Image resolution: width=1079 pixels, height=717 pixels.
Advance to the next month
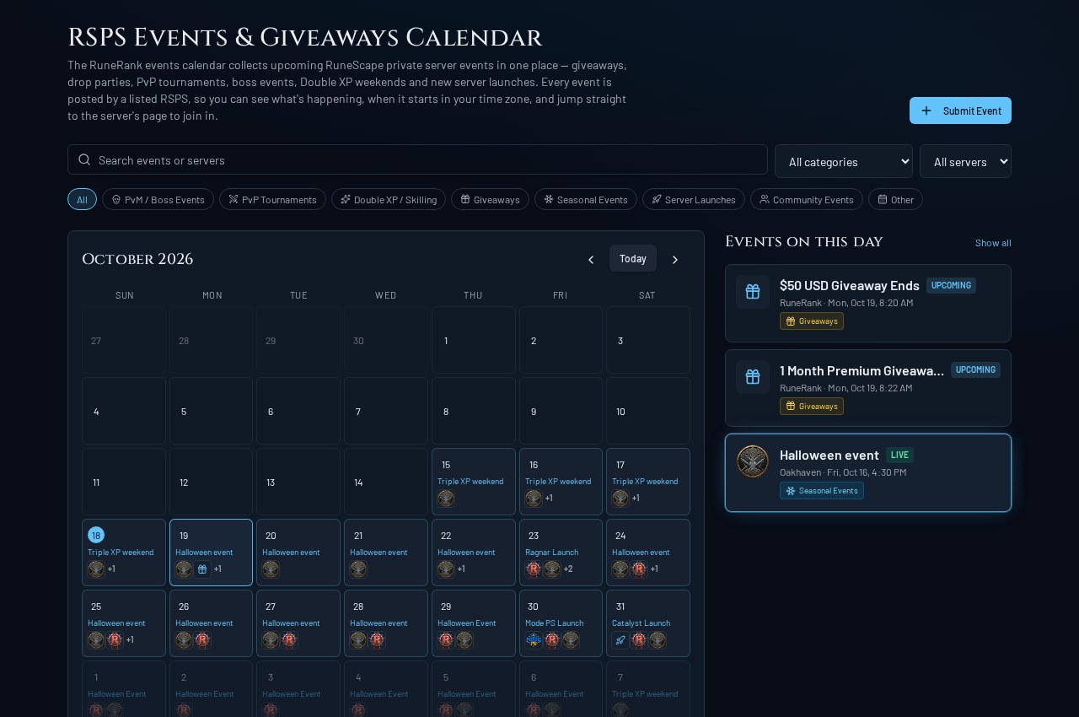(674, 260)
